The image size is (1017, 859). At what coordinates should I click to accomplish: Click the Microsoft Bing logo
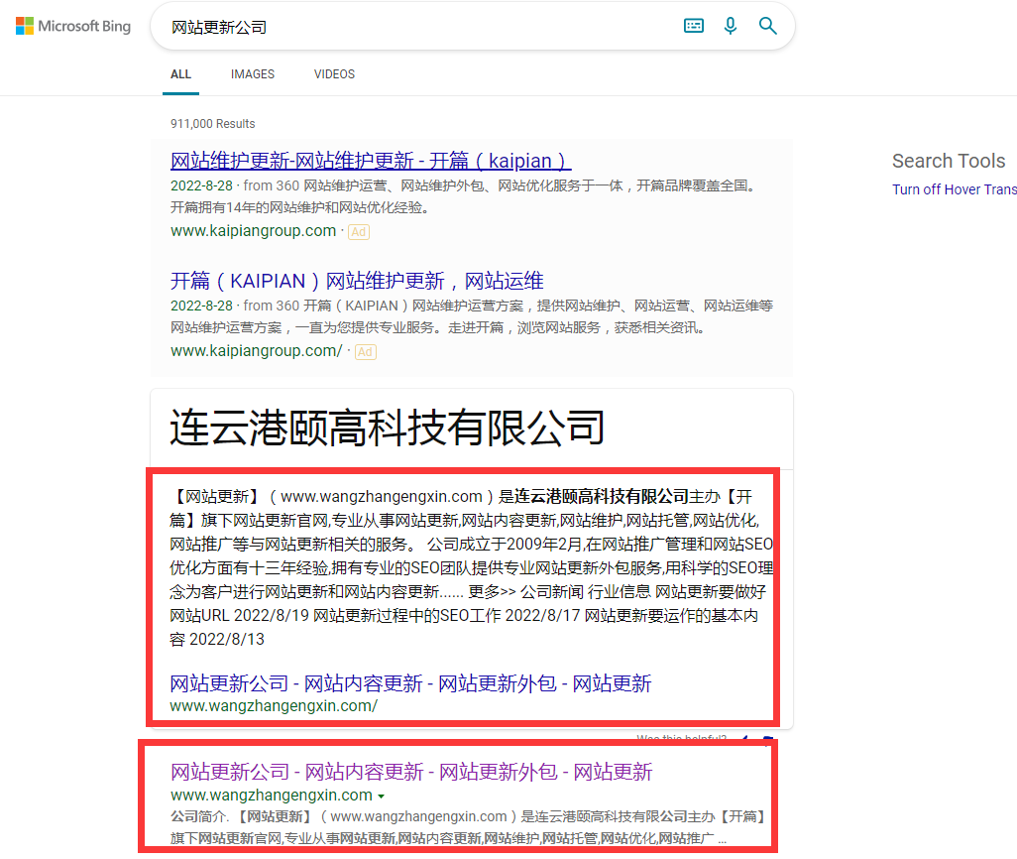point(73,26)
